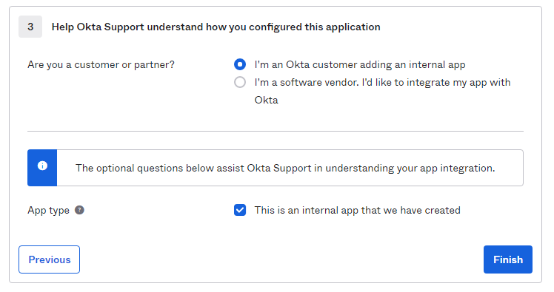
Task: Click the "App type" field label
Action: click(x=48, y=210)
